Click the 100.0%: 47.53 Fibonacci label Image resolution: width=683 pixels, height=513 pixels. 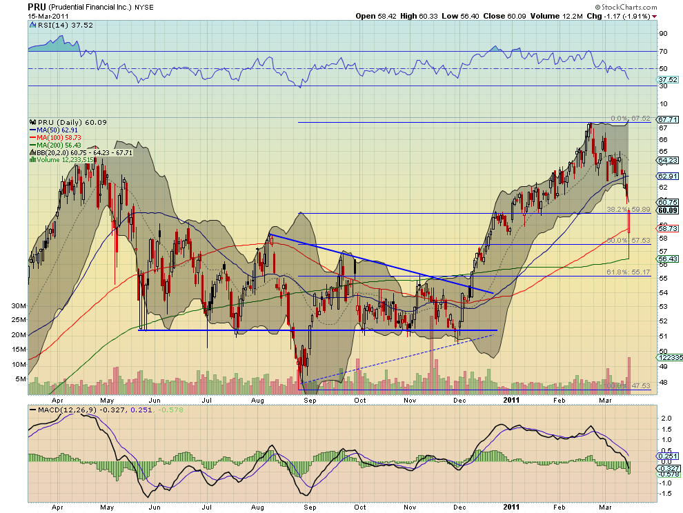pos(627,386)
